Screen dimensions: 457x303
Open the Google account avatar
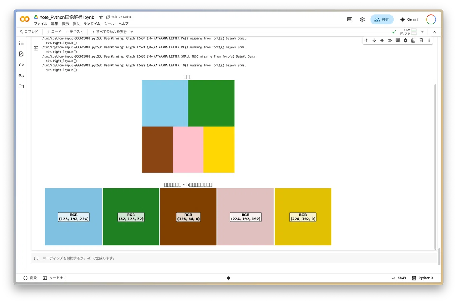[431, 19]
